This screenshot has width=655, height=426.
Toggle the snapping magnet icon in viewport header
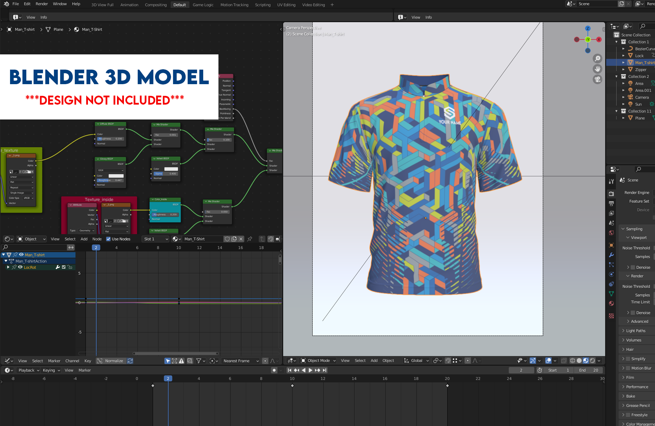click(448, 361)
